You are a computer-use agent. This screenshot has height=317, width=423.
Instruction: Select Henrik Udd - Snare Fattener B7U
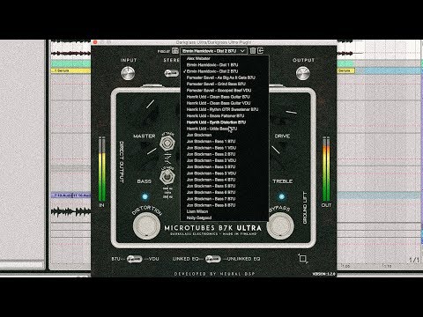click(225, 116)
